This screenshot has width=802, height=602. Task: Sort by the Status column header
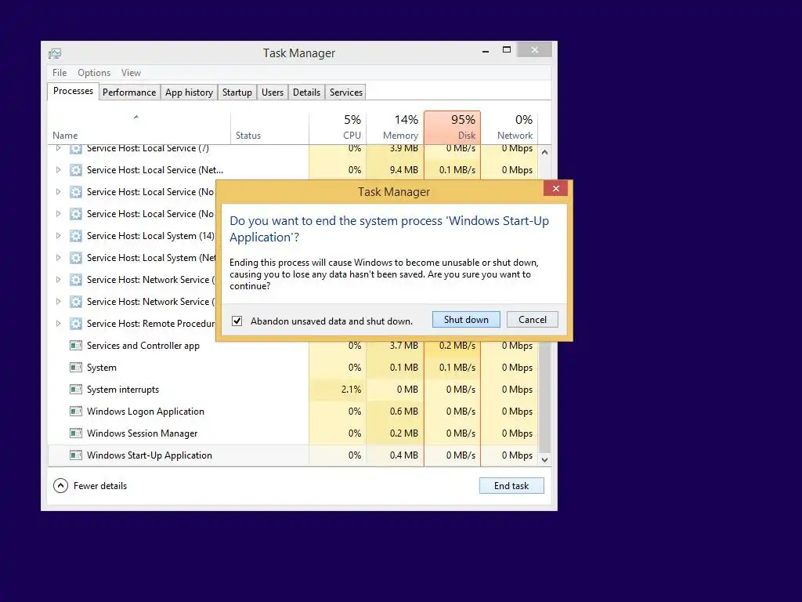(270, 128)
